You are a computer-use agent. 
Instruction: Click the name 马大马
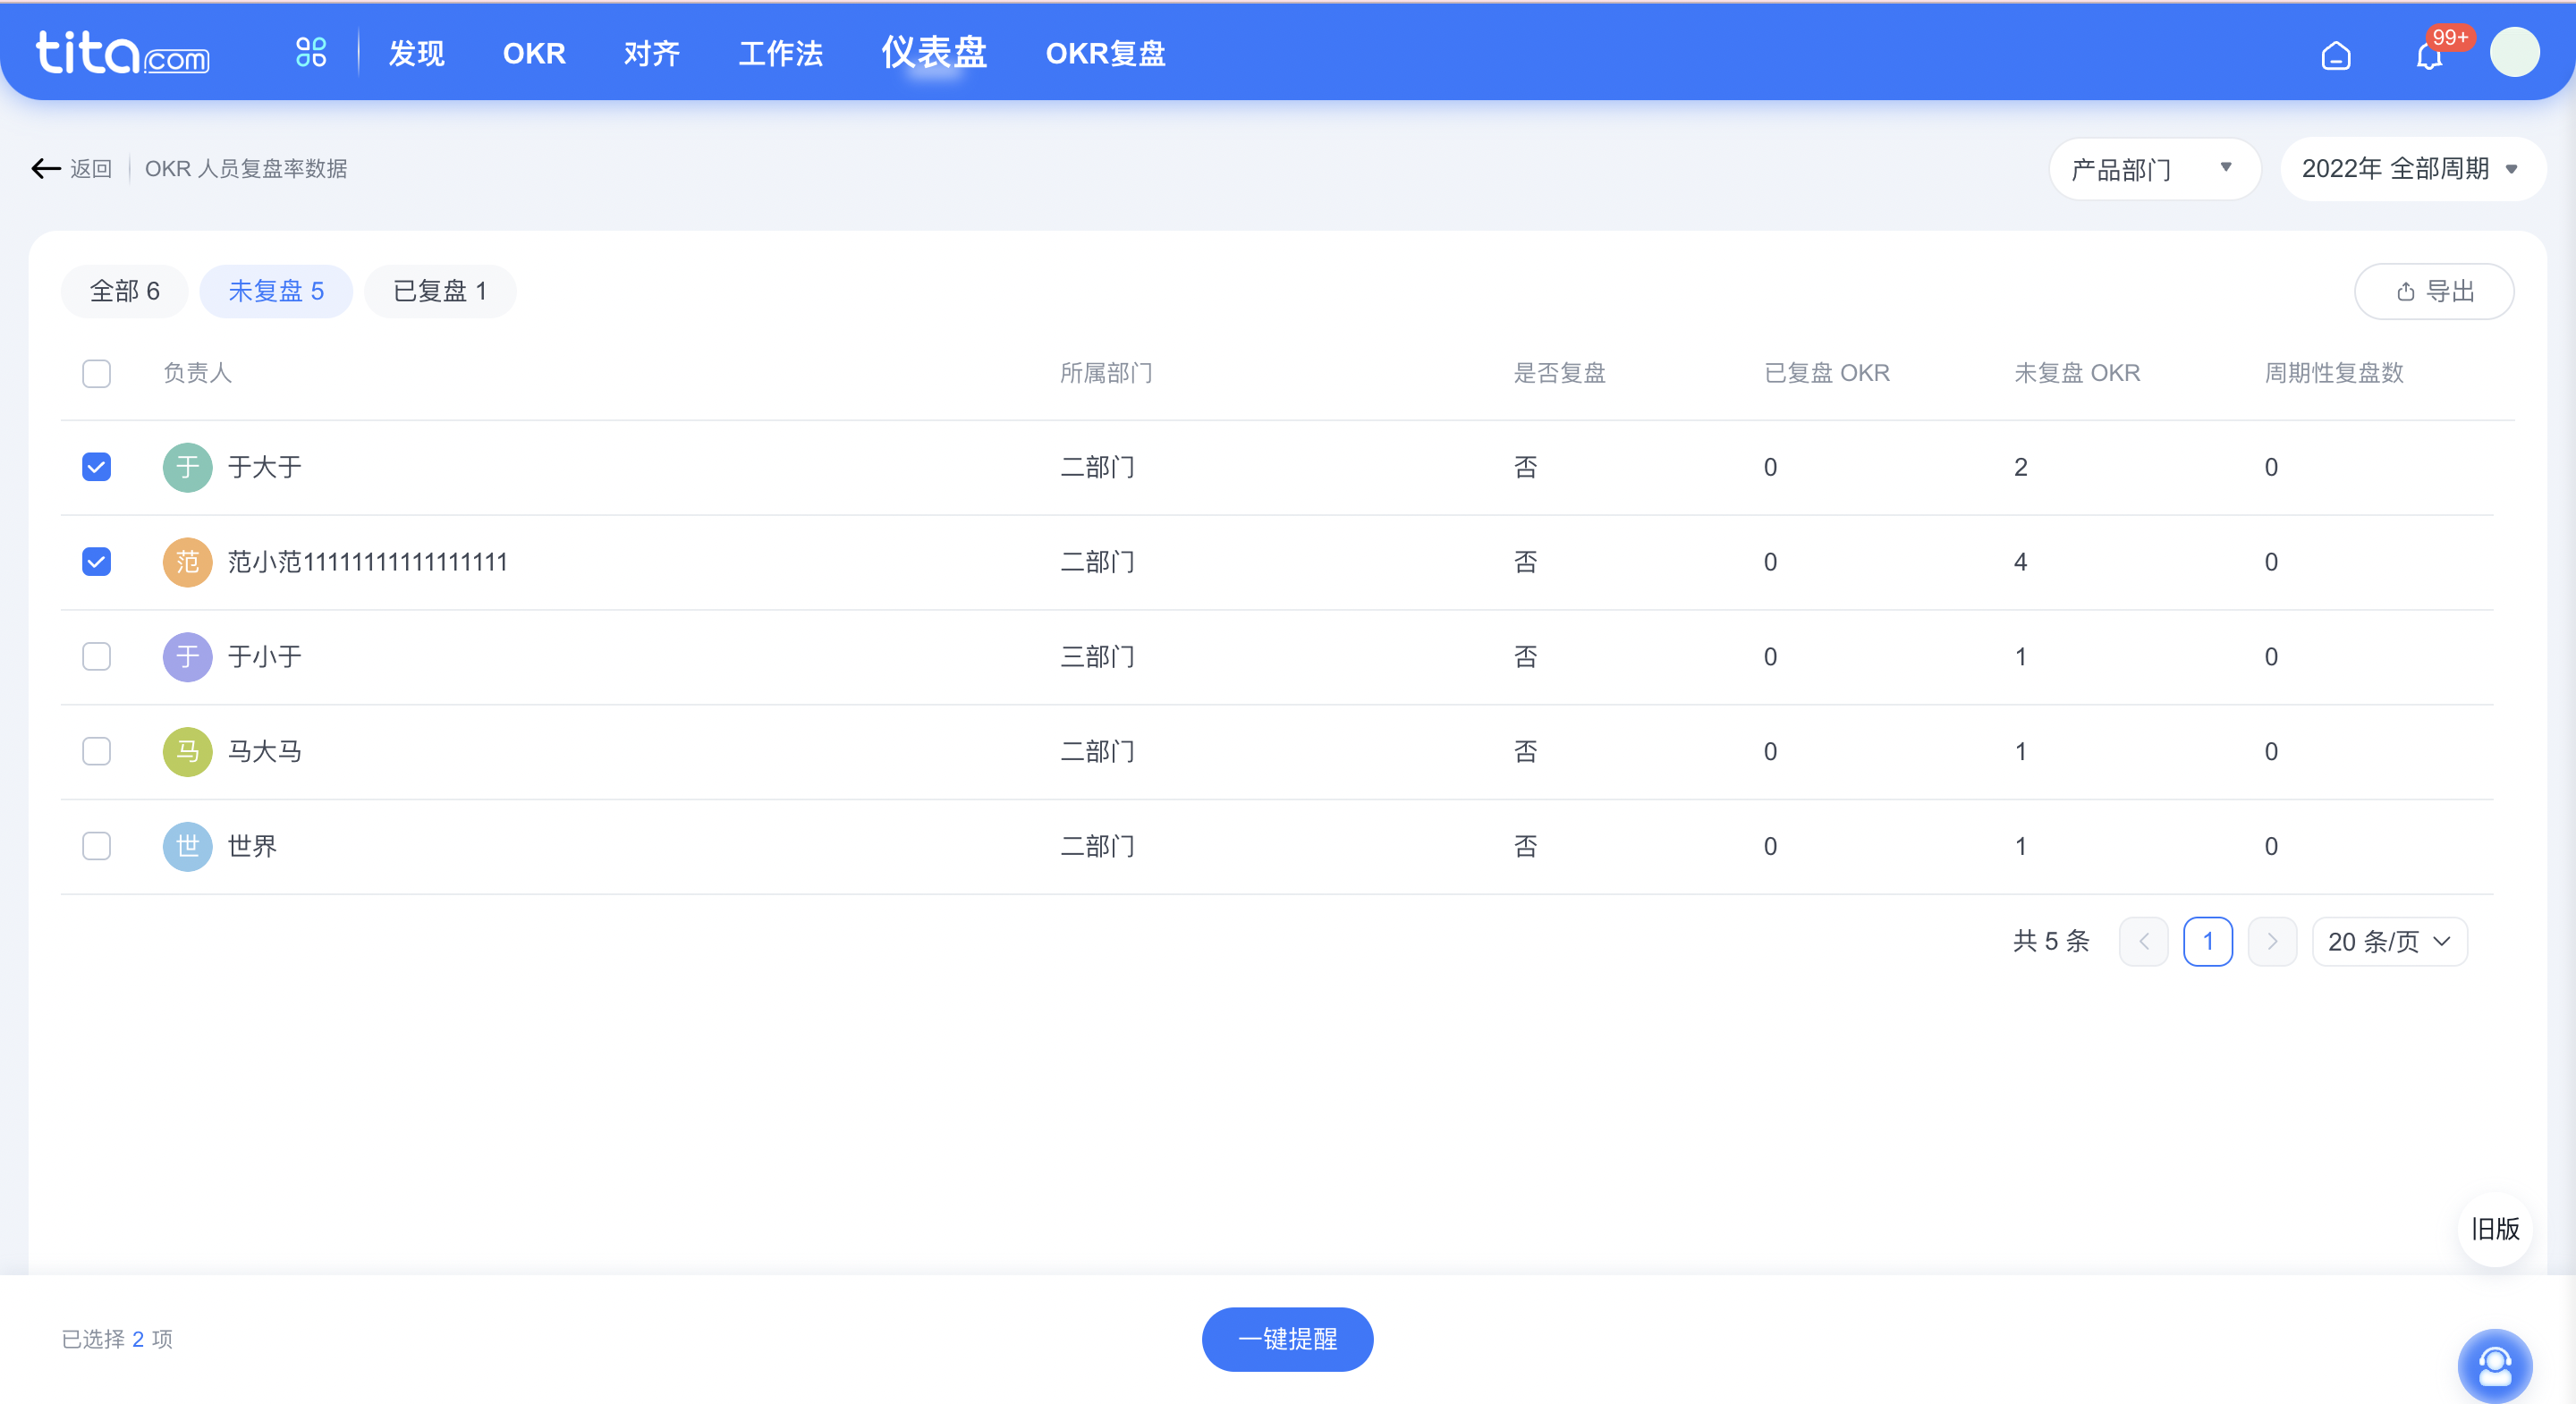pos(264,751)
